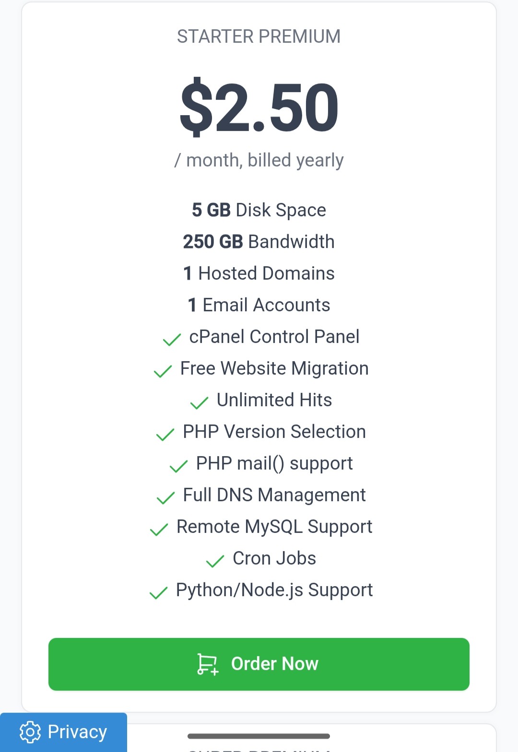518x752 pixels.
Task: Tap the $2.50 price text
Action: coord(259,107)
